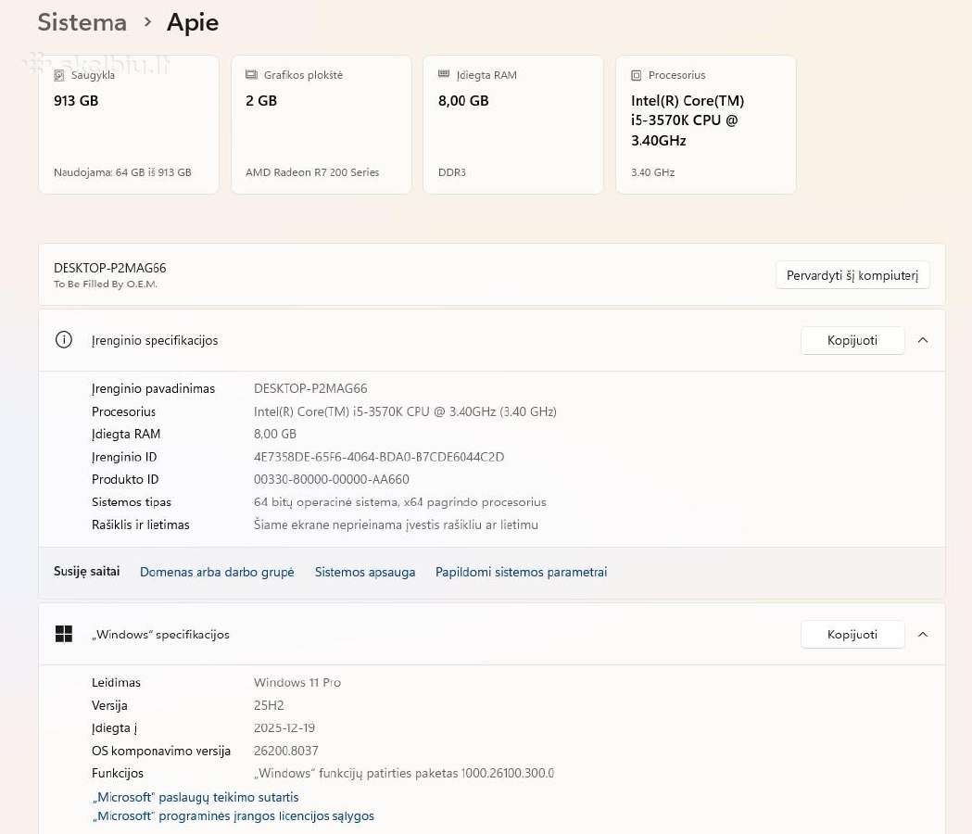Click the DDR3 memory type text
The image size is (972, 834).
(x=452, y=172)
